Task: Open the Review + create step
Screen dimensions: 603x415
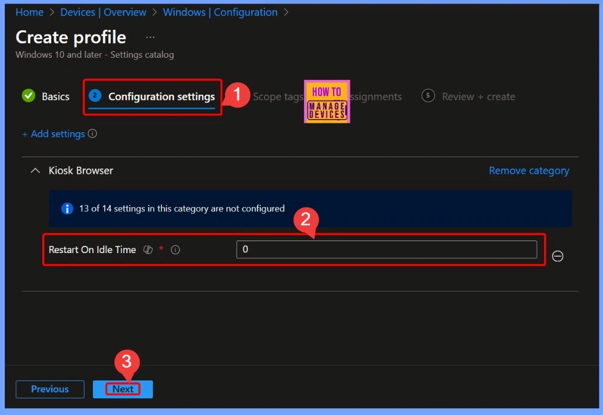Action: [478, 96]
